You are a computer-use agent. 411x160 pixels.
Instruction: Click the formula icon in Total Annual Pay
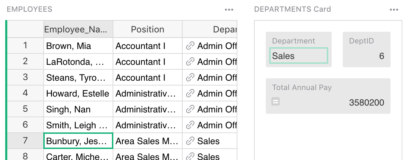[276, 102]
